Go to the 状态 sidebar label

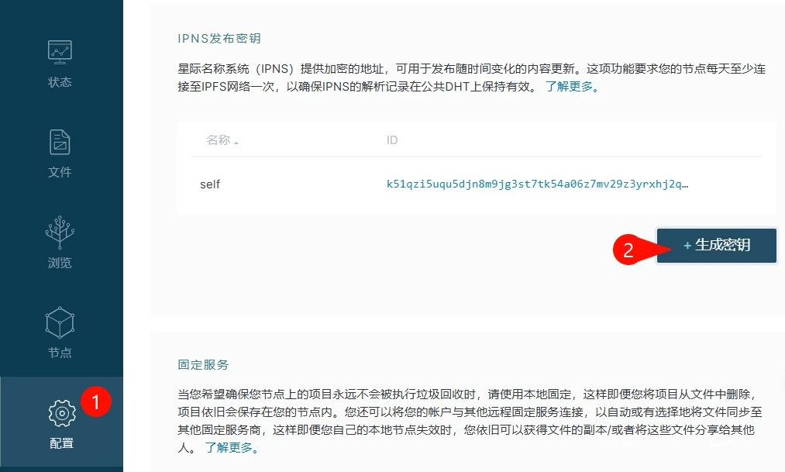(60, 82)
